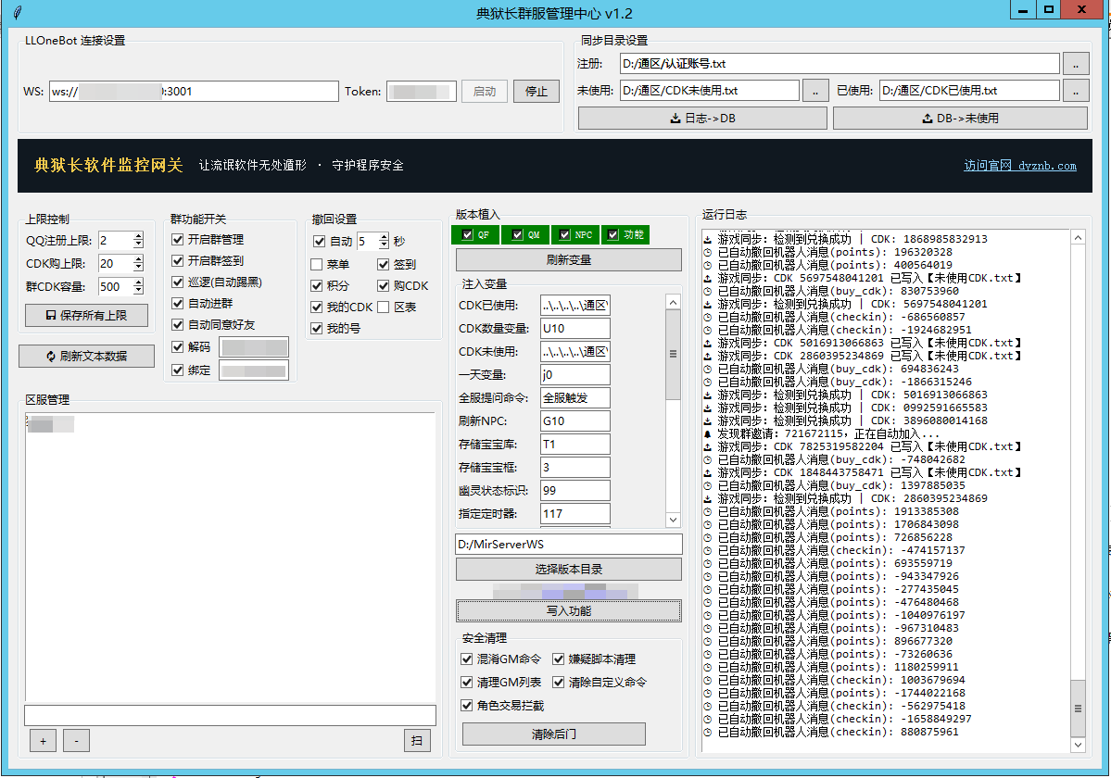Toggle 清理GM列表 checkbox

pos(466,683)
